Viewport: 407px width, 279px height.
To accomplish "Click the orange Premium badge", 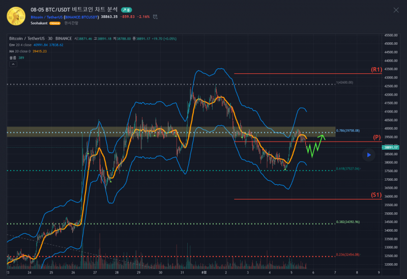I will pos(54,23).
